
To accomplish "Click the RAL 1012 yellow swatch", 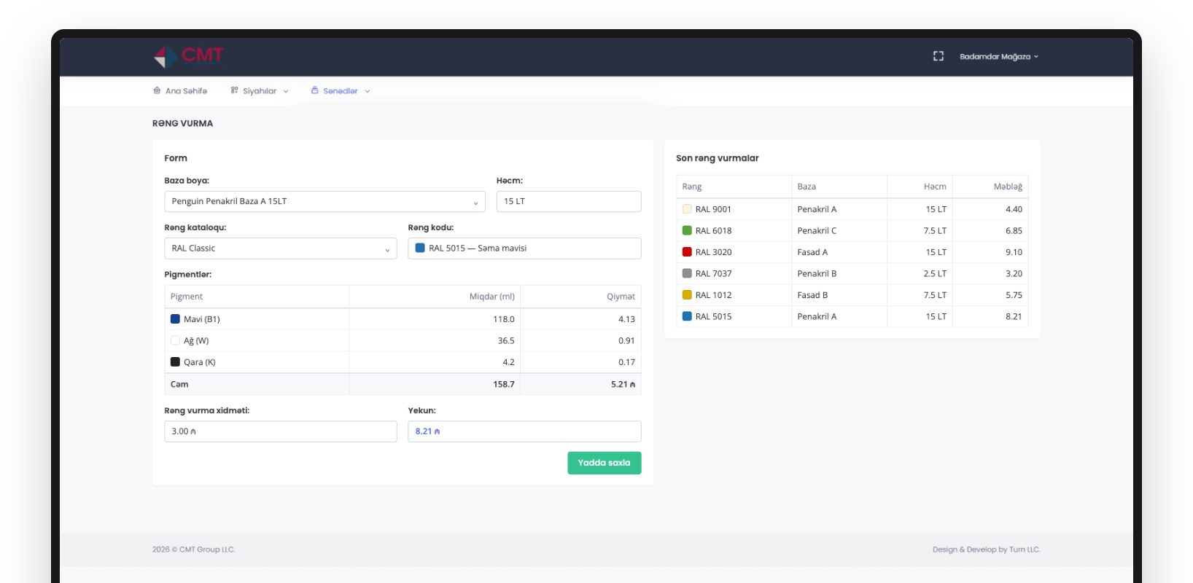I will click(687, 295).
